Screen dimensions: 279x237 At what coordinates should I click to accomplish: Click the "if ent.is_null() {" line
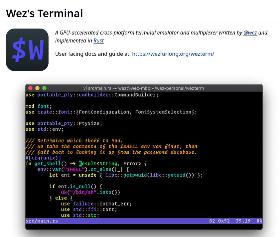pos(76,187)
